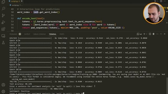Open the Run and Debug view
Image resolution: width=168 pixels, height=94 pixels.
coord(3,22)
